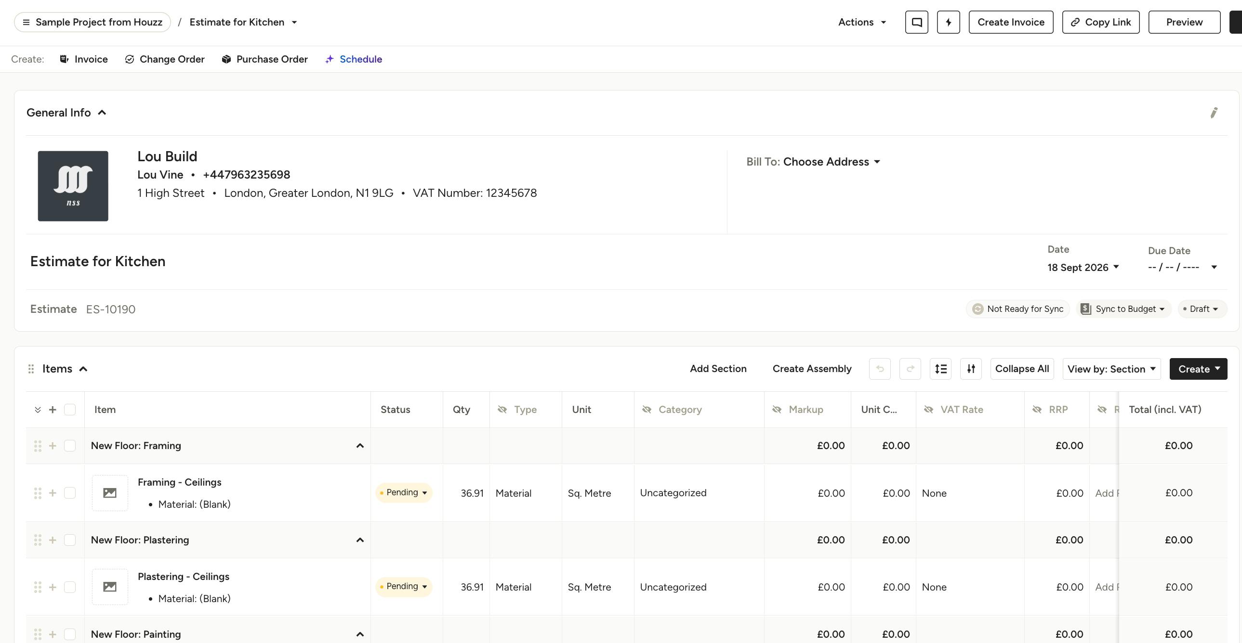This screenshot has width=1242, height=643.
Task: Check the New Floor: Framing section checkbox
Action: [70, 446]
